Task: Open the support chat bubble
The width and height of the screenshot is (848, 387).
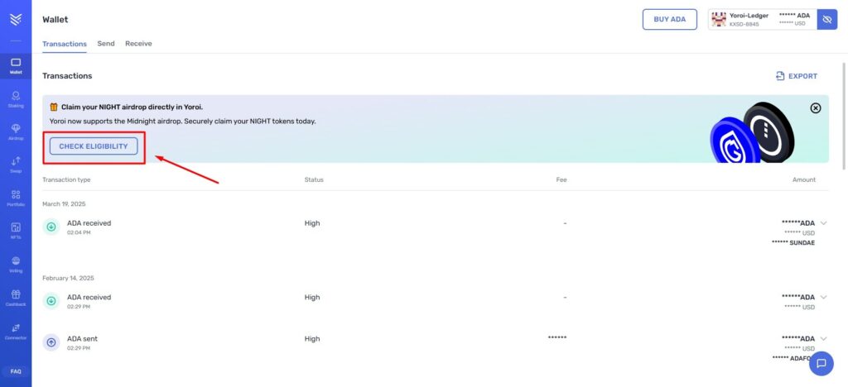Action: coord(821,363)
